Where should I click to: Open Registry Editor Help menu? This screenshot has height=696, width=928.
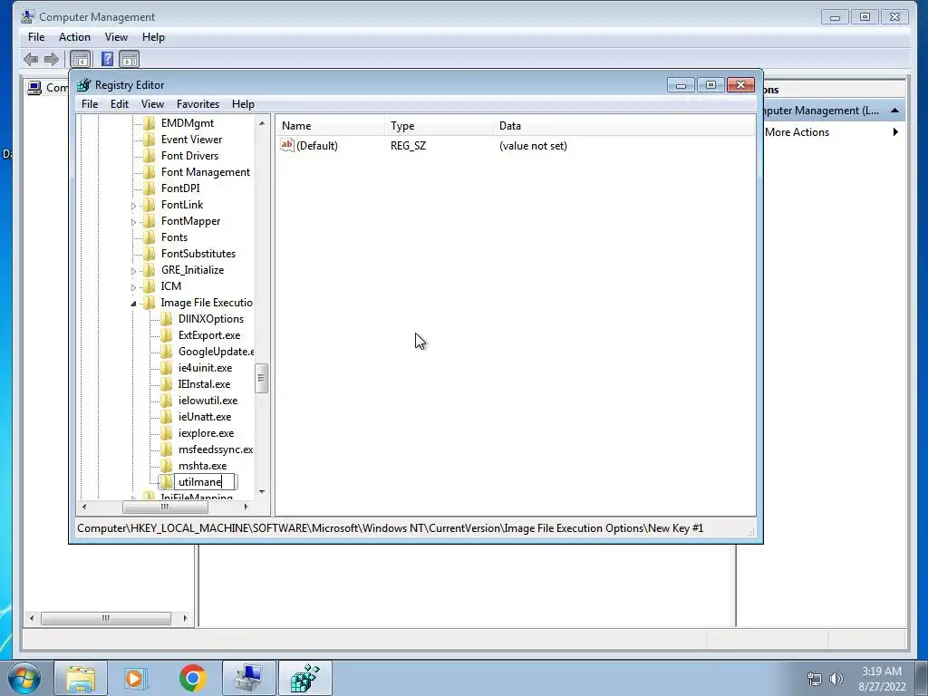[243, 104]
